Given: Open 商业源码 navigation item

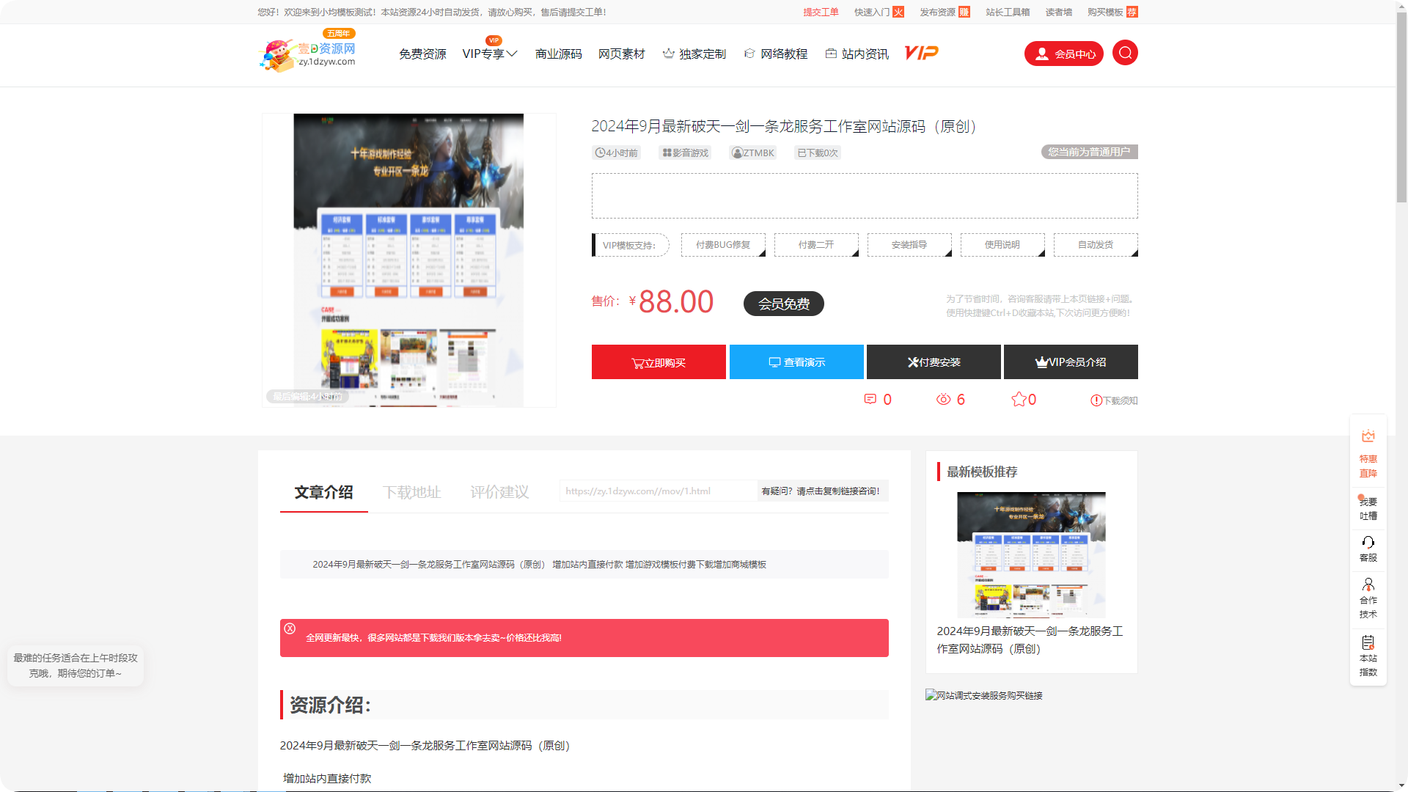Looking at the screenshot, I should tap(558, 54).
